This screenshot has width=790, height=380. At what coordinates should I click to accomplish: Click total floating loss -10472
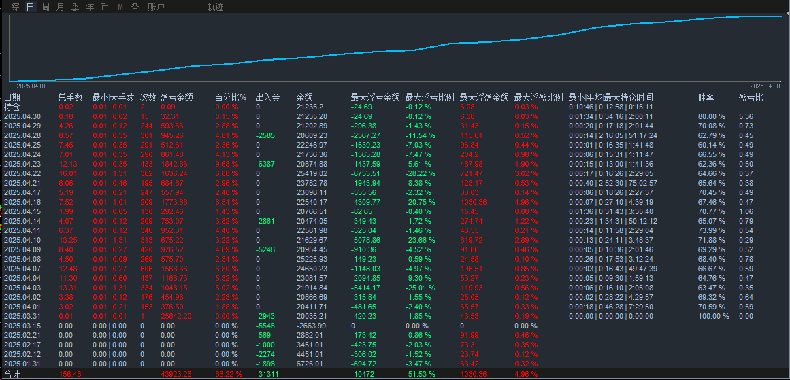[x=363, y=375]
